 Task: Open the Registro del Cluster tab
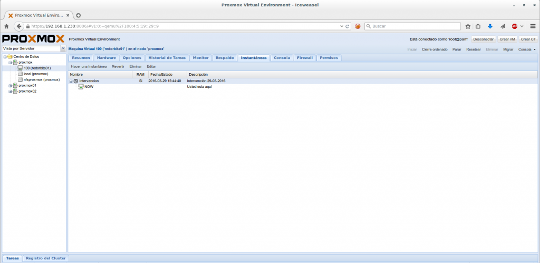(x=46, y=258)
